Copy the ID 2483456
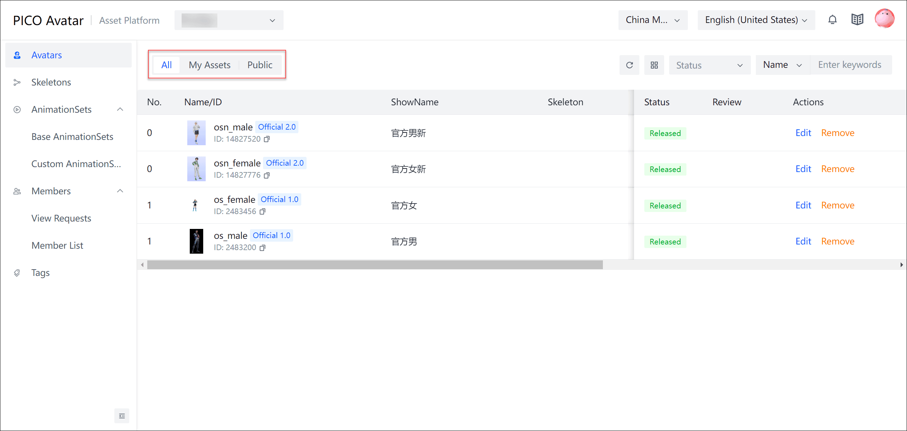The height and width of the screenshot is (431, 907). [262, 212]
